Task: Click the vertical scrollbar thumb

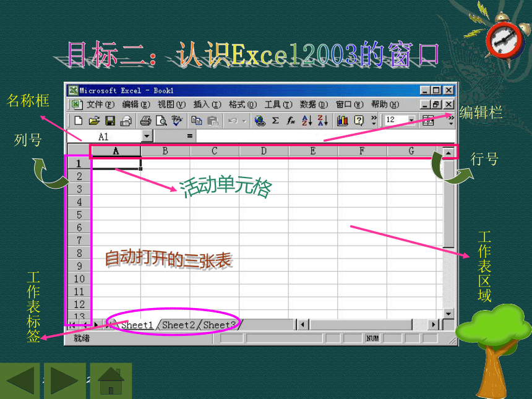Action: click(448, 204)
